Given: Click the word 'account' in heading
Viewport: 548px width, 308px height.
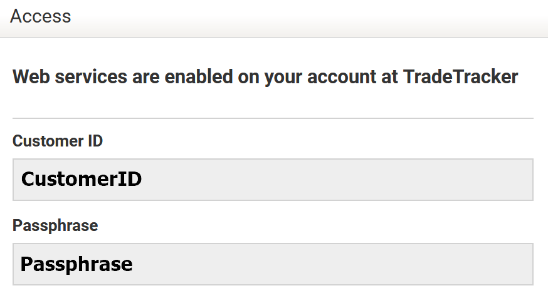Looking at the screenshot, I should click(x=342, y=77).
